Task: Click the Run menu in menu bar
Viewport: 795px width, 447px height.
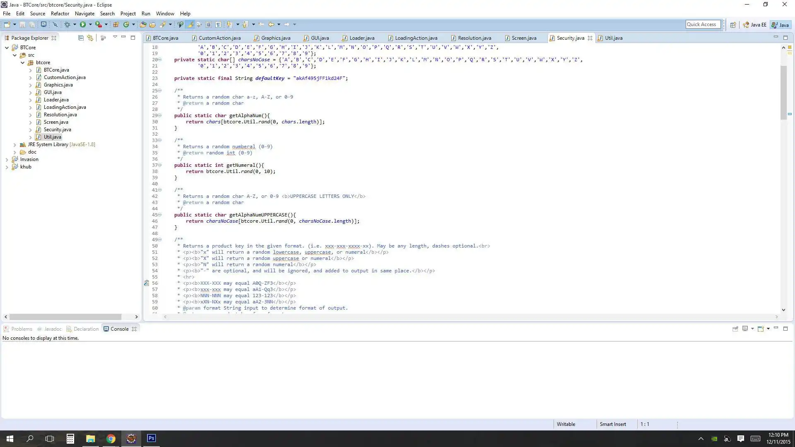Action: point(146,13)
